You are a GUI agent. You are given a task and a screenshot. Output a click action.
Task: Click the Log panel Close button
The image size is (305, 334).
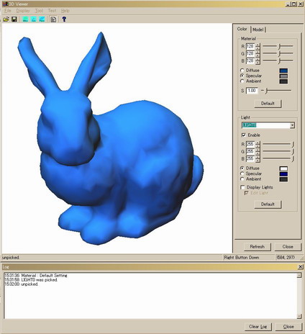pos(288,327)
